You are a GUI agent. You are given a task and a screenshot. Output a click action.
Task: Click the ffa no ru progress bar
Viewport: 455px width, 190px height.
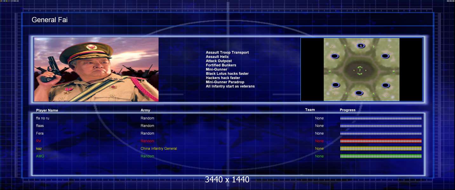tap(381, 118)
